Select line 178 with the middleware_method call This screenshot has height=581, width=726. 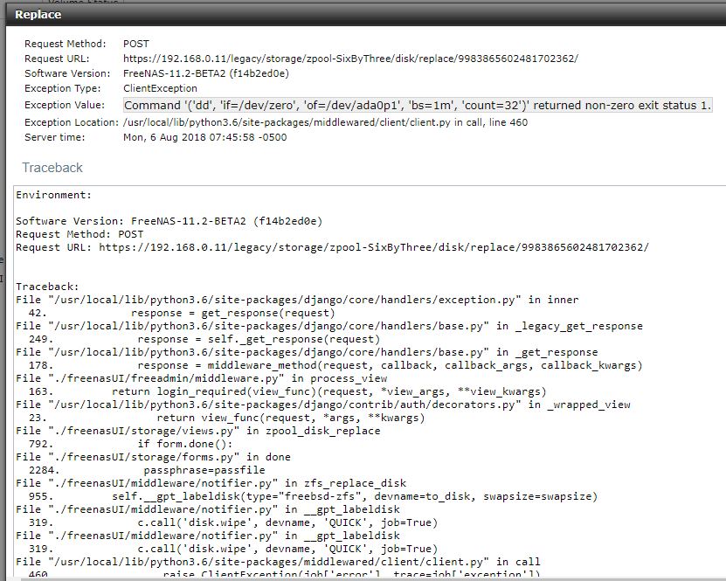(335, 365)
